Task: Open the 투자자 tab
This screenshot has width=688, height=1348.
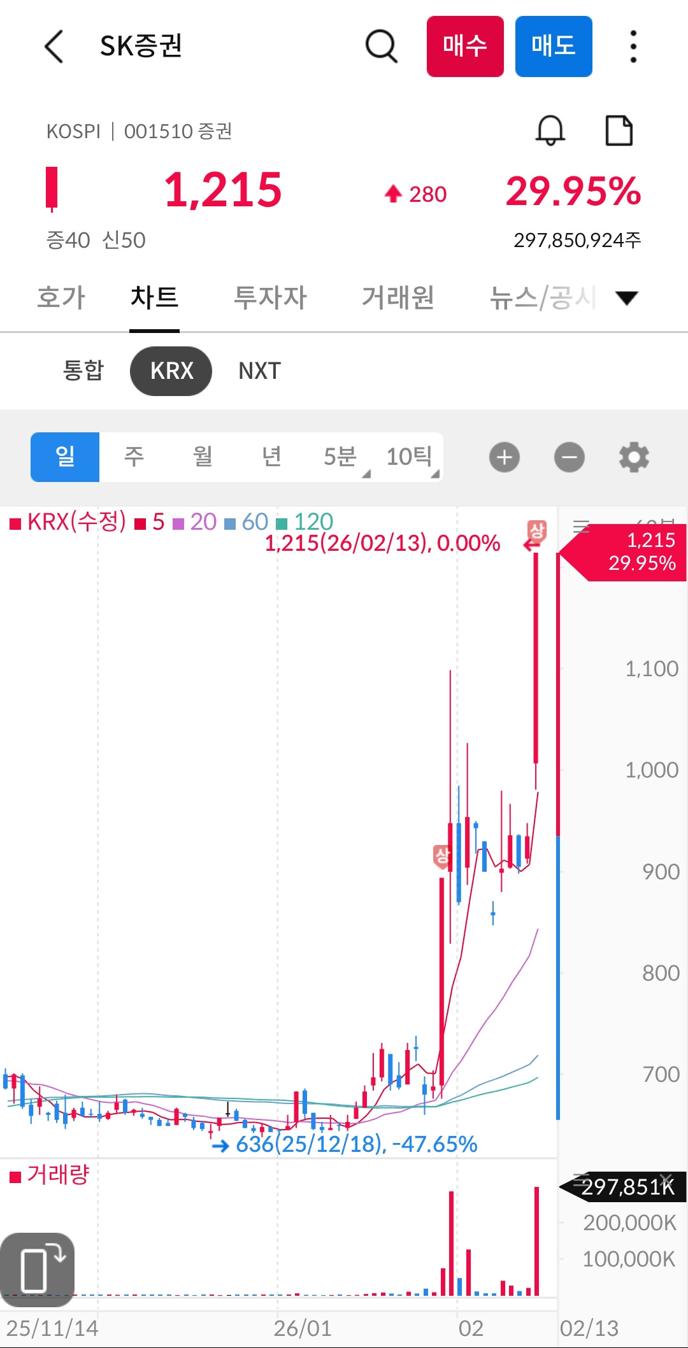Action: tap(270, 298)
